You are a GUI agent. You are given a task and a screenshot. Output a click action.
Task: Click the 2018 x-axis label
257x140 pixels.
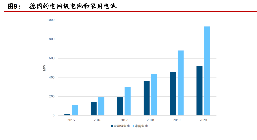(150, 120)
